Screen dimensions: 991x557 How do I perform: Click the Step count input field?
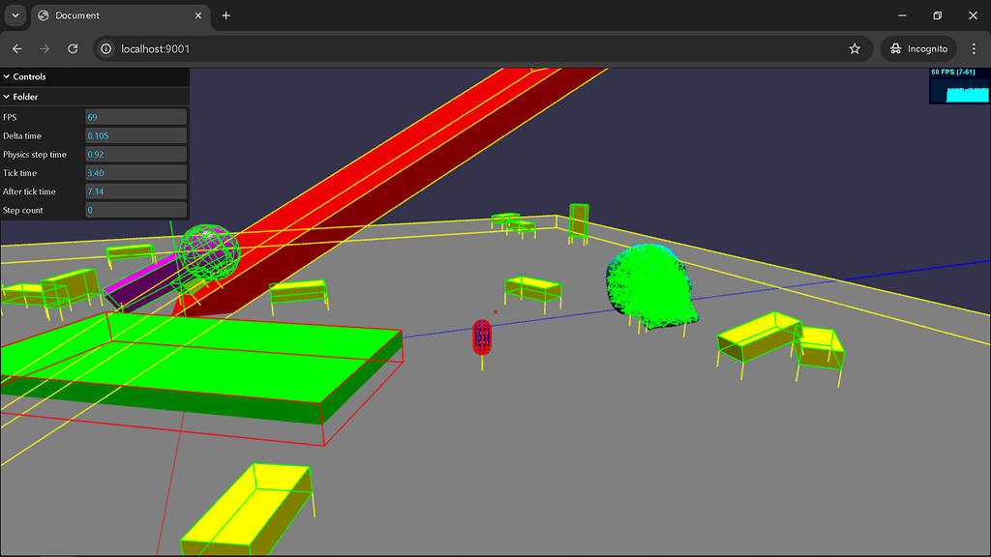pos(135,210)
